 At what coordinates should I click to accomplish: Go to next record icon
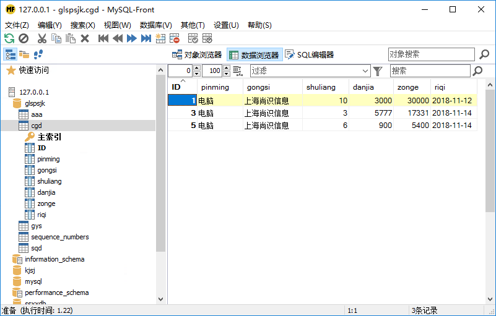point(132,38)
